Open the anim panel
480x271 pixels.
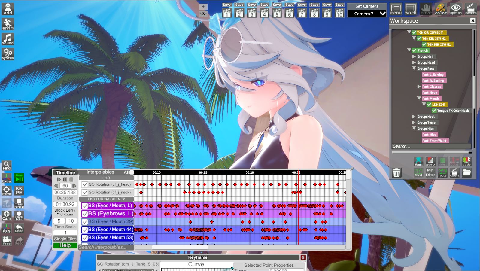pos(8,24)
